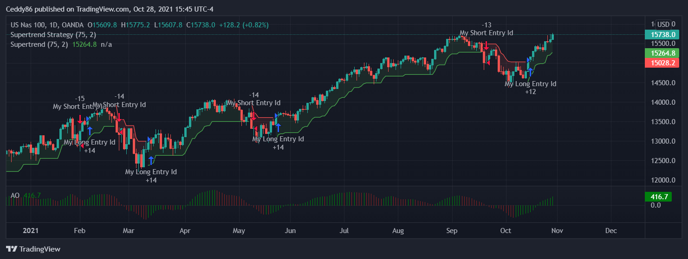The image size is (688, 259).
Task: Click the 12500.0 price axis label
Action: tap(663, 161)
